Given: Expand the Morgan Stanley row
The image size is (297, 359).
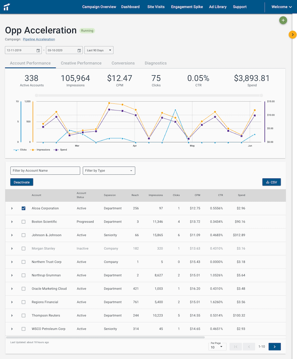Looking at the screenshot, I should point(12,248).
